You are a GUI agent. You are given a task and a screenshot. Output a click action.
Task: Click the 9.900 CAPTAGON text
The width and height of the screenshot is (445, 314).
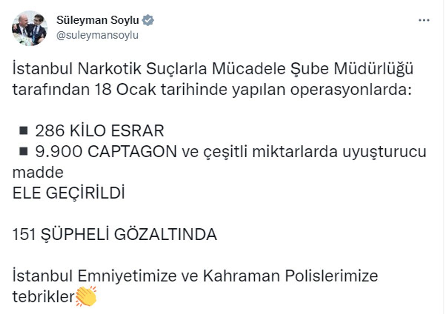pos(106,152)
